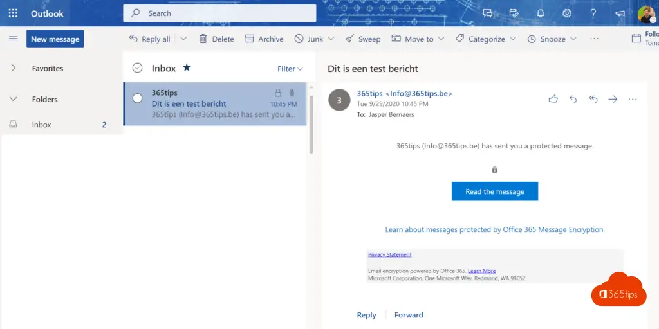Like the message with thumbs-up icon
This screenshot has height=329, width=659.
tap(553, 99)
